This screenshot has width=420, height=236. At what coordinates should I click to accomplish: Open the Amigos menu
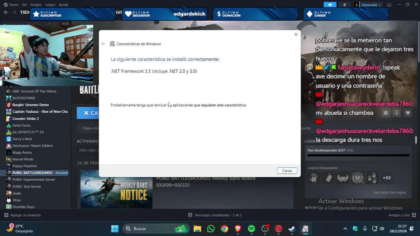[36, 5]
